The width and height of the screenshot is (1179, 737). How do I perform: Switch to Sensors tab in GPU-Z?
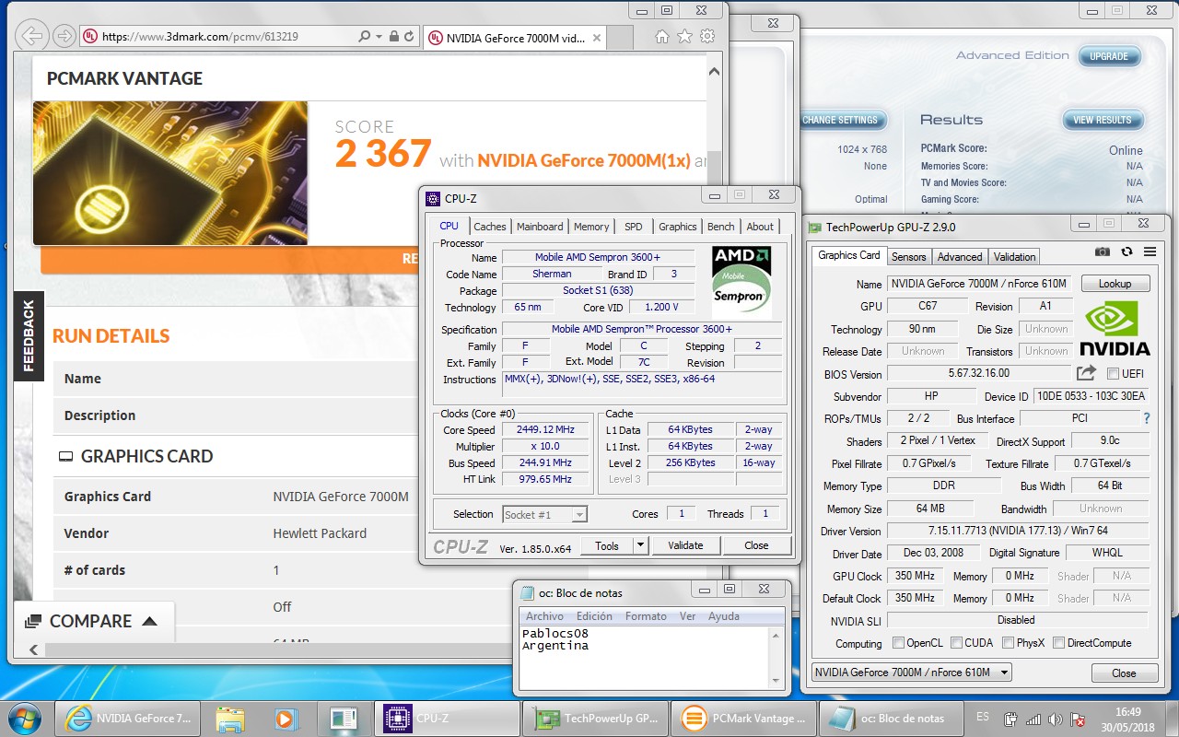[909, 257]
